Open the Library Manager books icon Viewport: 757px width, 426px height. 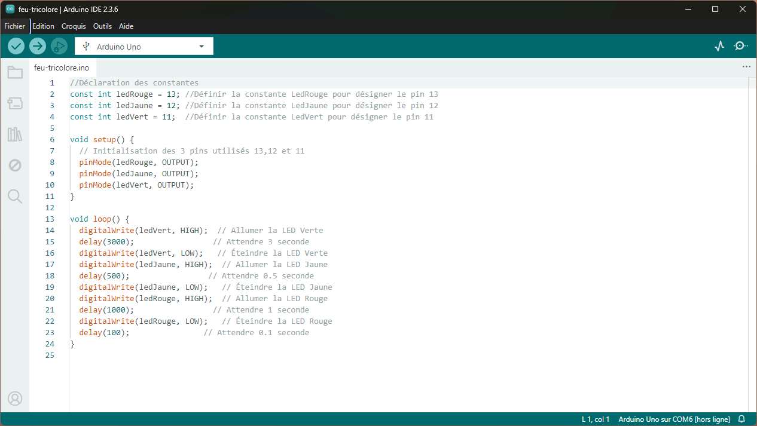tap(15, 134)
